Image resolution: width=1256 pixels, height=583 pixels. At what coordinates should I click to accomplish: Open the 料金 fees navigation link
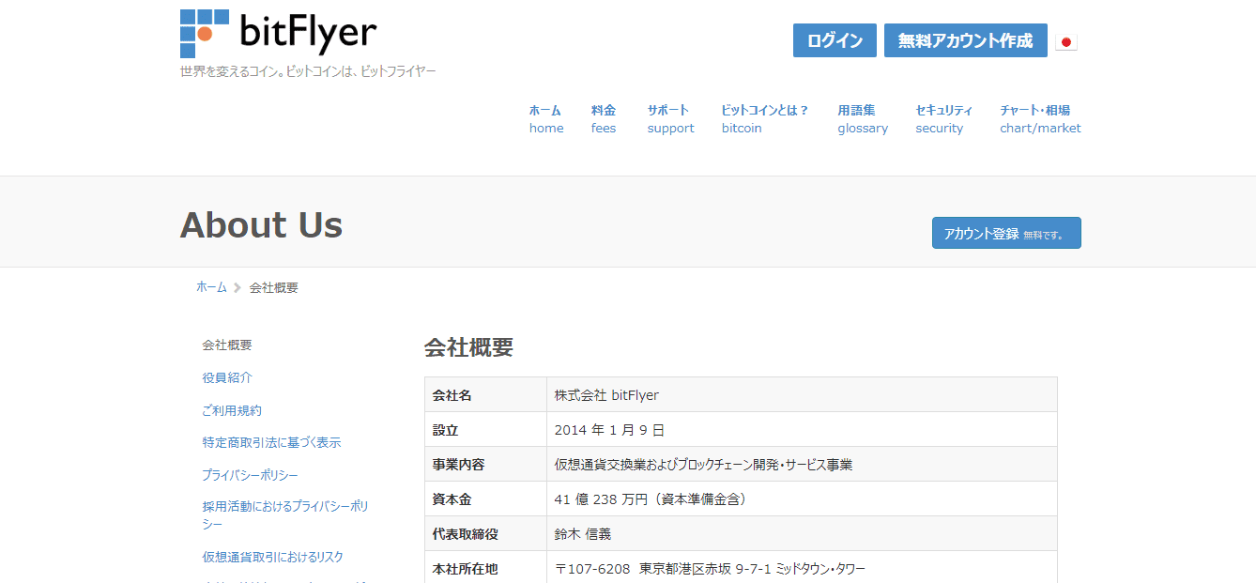point(604,118)
